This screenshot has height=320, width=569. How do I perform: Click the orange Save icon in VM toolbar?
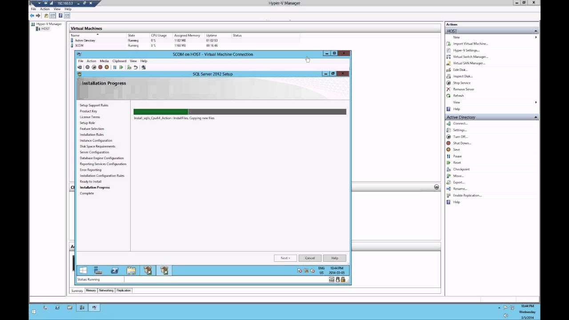107,67
